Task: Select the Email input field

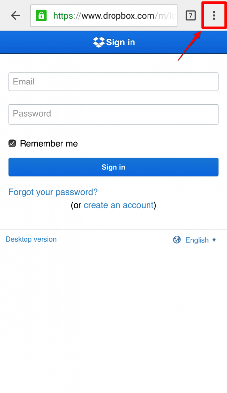Action: click(113, 82)
